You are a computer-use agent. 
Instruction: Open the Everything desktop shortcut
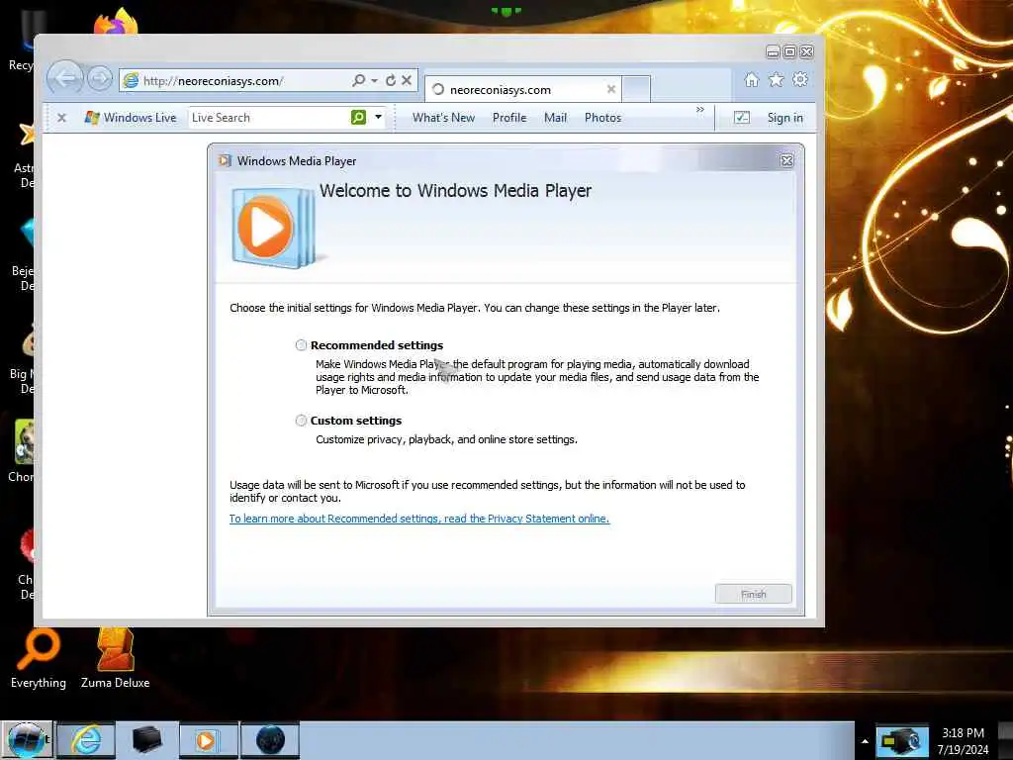(39, 659)
